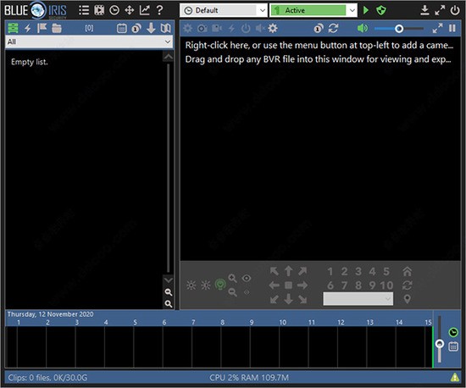Open clip list calendar icon
The width and height of the screenshot is (466, 388).
121,29
